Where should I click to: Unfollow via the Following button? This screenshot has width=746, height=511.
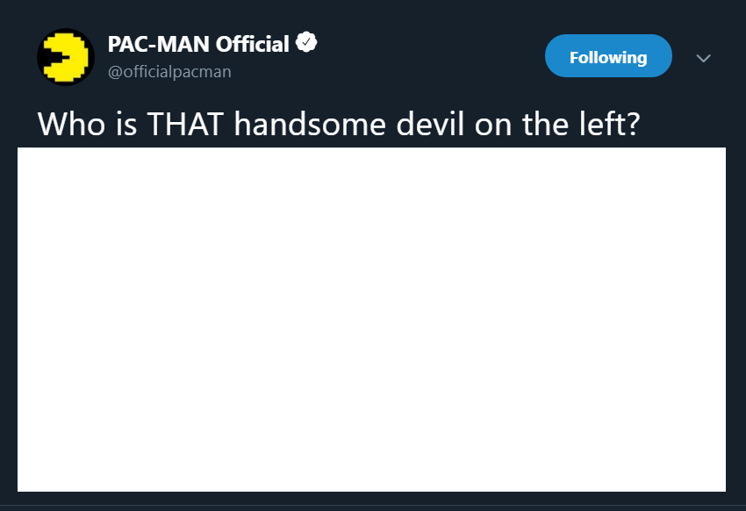point(608,55)
